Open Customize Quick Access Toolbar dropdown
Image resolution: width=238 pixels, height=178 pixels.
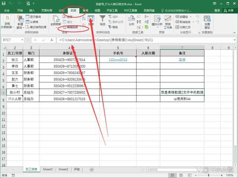33,3
